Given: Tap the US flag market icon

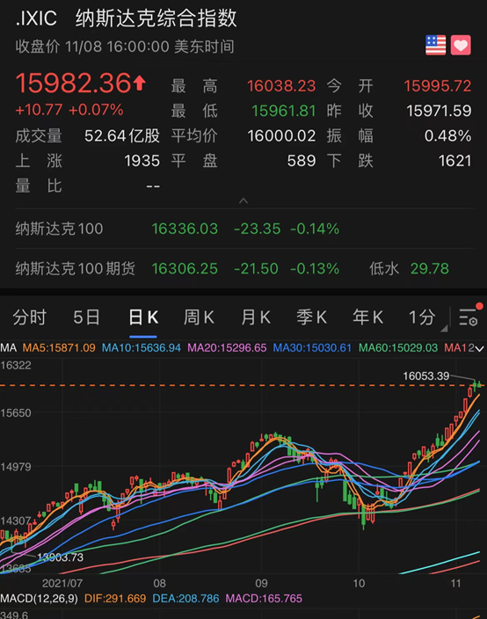Looking at the screenshot, I should coord(436,45).
